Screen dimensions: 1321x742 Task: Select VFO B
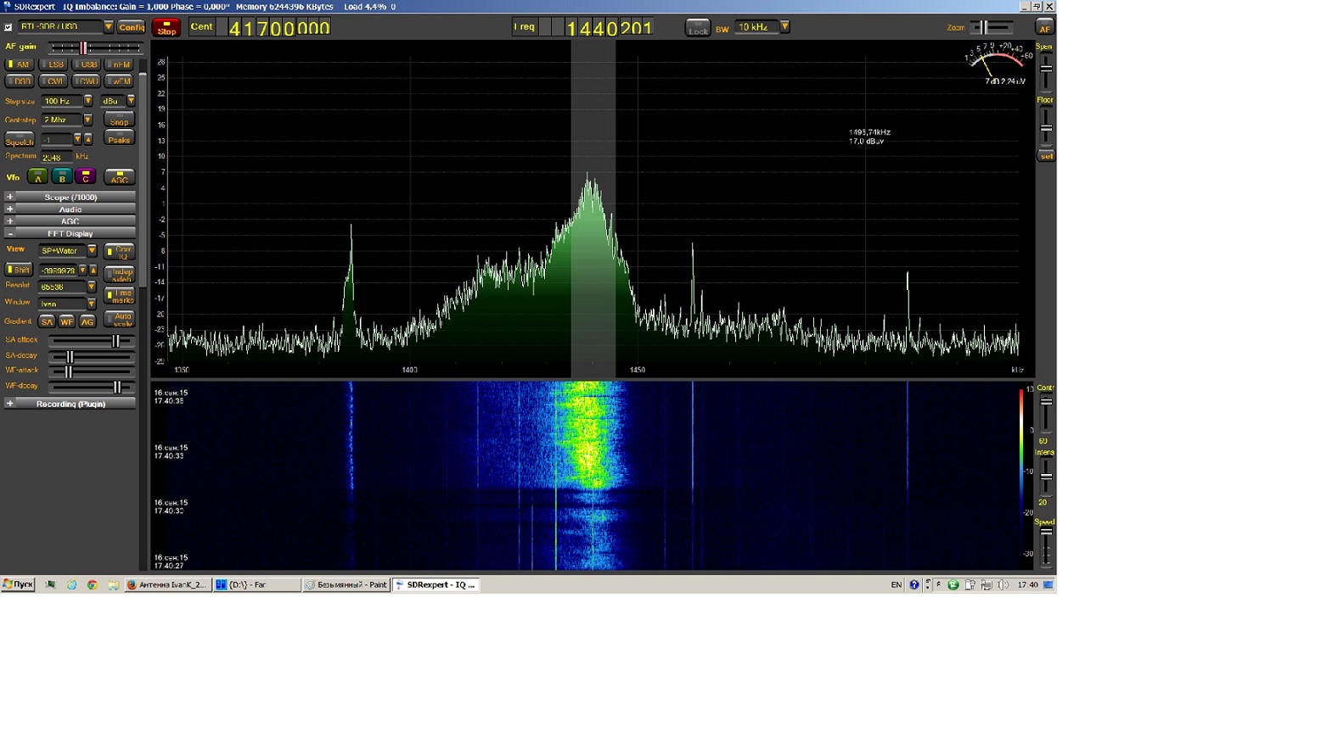point(62,176)
